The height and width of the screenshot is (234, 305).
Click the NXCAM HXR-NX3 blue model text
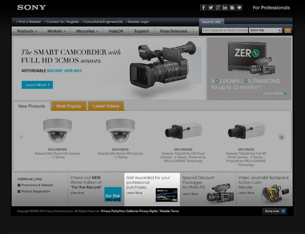point(64,71)
